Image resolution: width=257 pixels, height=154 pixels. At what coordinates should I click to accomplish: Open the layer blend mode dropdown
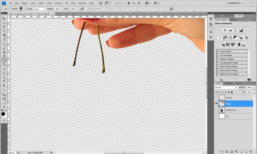(226, 88)
